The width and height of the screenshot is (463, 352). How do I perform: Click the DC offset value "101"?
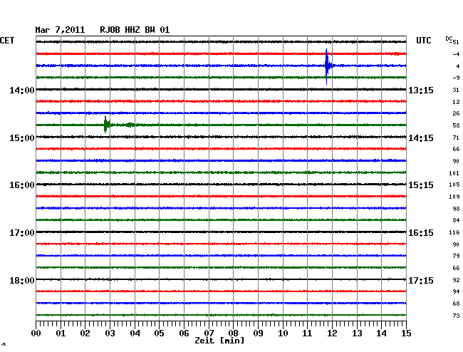[454, 173]
